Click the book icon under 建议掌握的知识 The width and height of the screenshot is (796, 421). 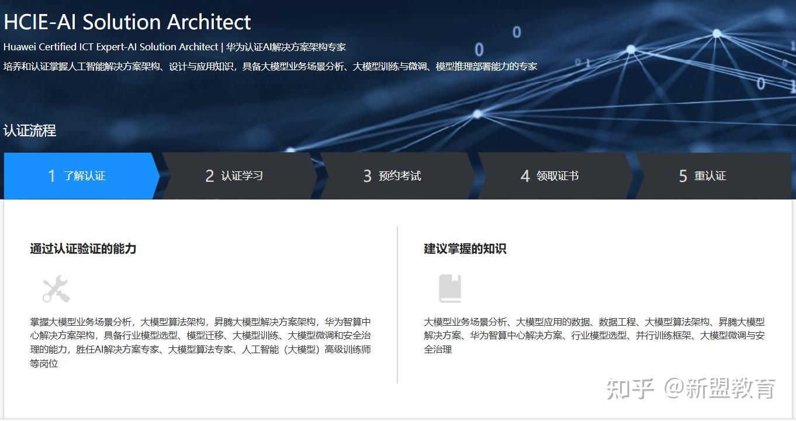449,287
